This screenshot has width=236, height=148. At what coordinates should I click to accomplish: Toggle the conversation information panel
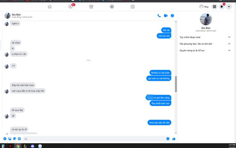pos(172,15)
